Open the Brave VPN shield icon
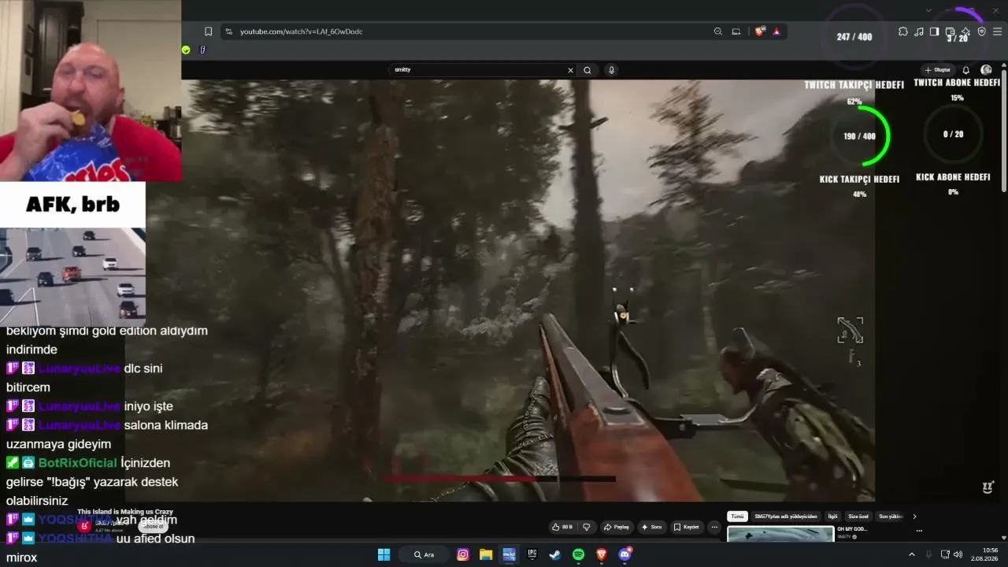This screenshot has width=1008, height=567. (981, 31)
